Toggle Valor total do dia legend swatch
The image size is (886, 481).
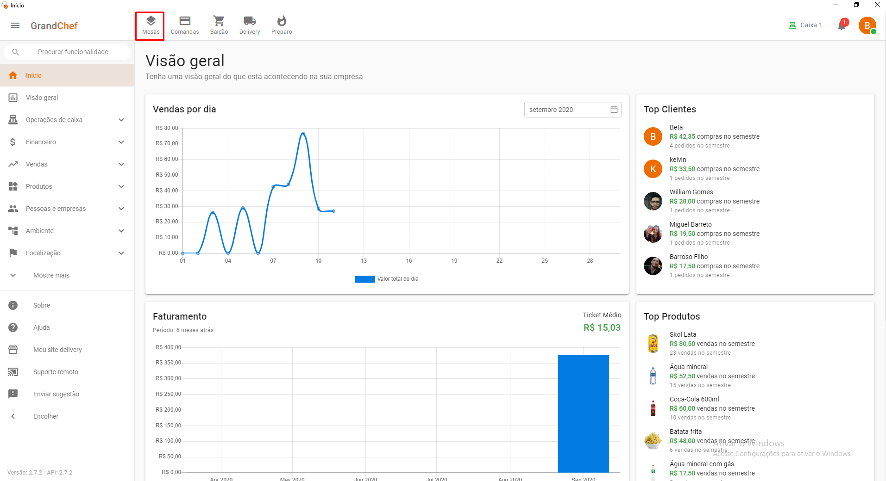pos(364,279)
